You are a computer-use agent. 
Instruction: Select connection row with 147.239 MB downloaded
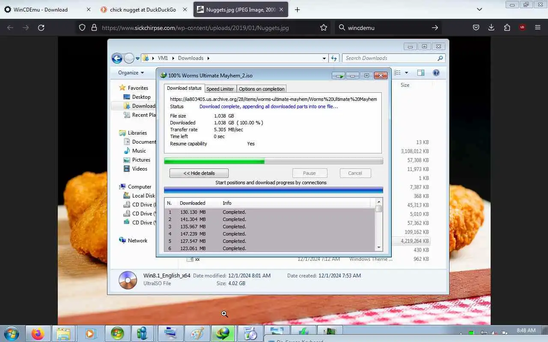(270, 234)
